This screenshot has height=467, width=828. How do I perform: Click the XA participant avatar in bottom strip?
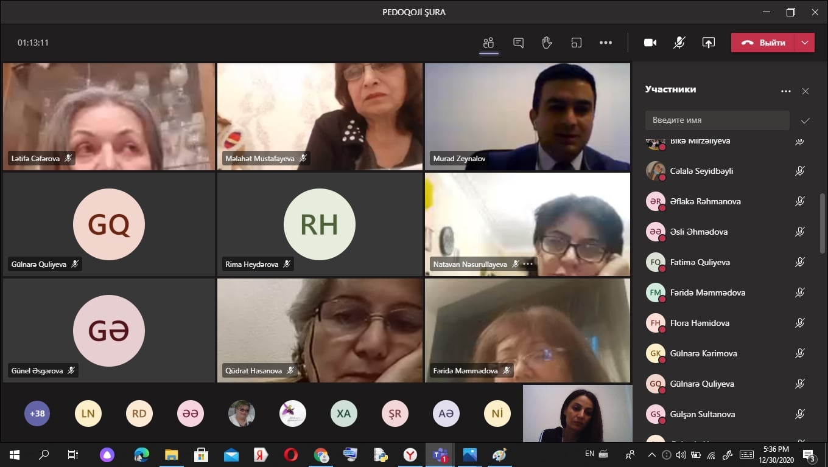click(344, 413)
